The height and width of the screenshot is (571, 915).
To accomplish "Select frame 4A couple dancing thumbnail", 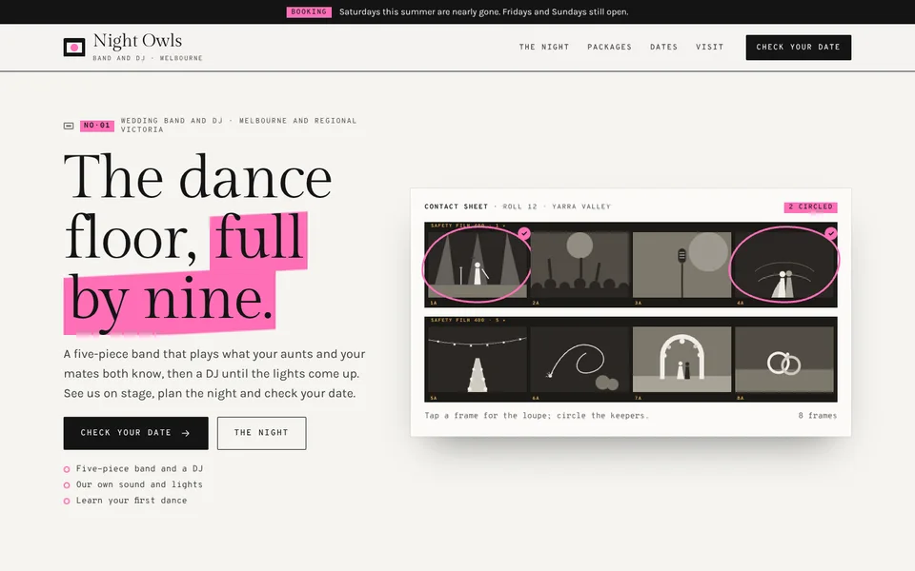I will (784, 266).
